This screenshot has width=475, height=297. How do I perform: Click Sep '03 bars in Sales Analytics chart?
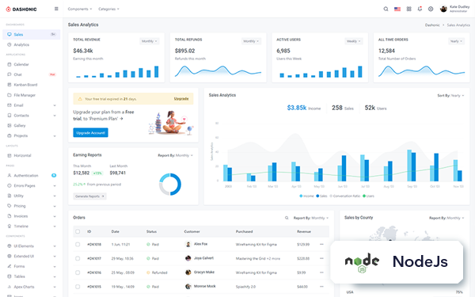pyautogui.click(x=412, y=166)
